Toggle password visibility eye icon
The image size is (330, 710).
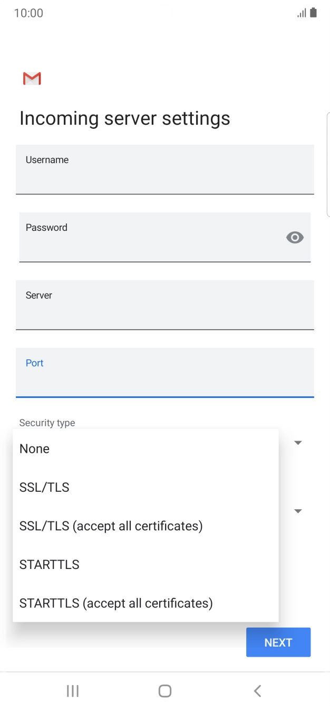pos(295,238)
